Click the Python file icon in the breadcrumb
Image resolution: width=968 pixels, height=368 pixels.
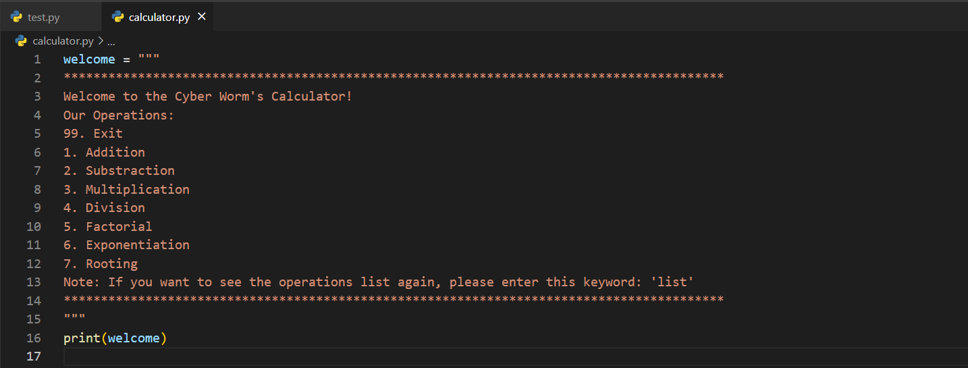pyautogui.click(x=21, y=41)
